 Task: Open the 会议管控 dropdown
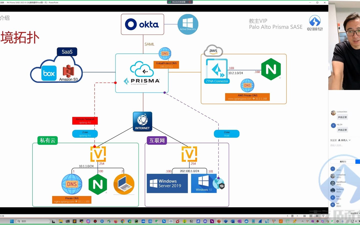pos(355,213)
